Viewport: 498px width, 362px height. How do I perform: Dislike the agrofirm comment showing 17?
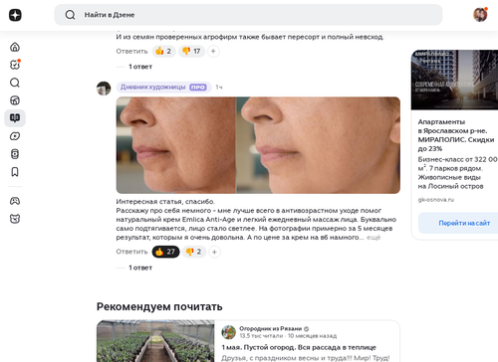coord(192,51)
